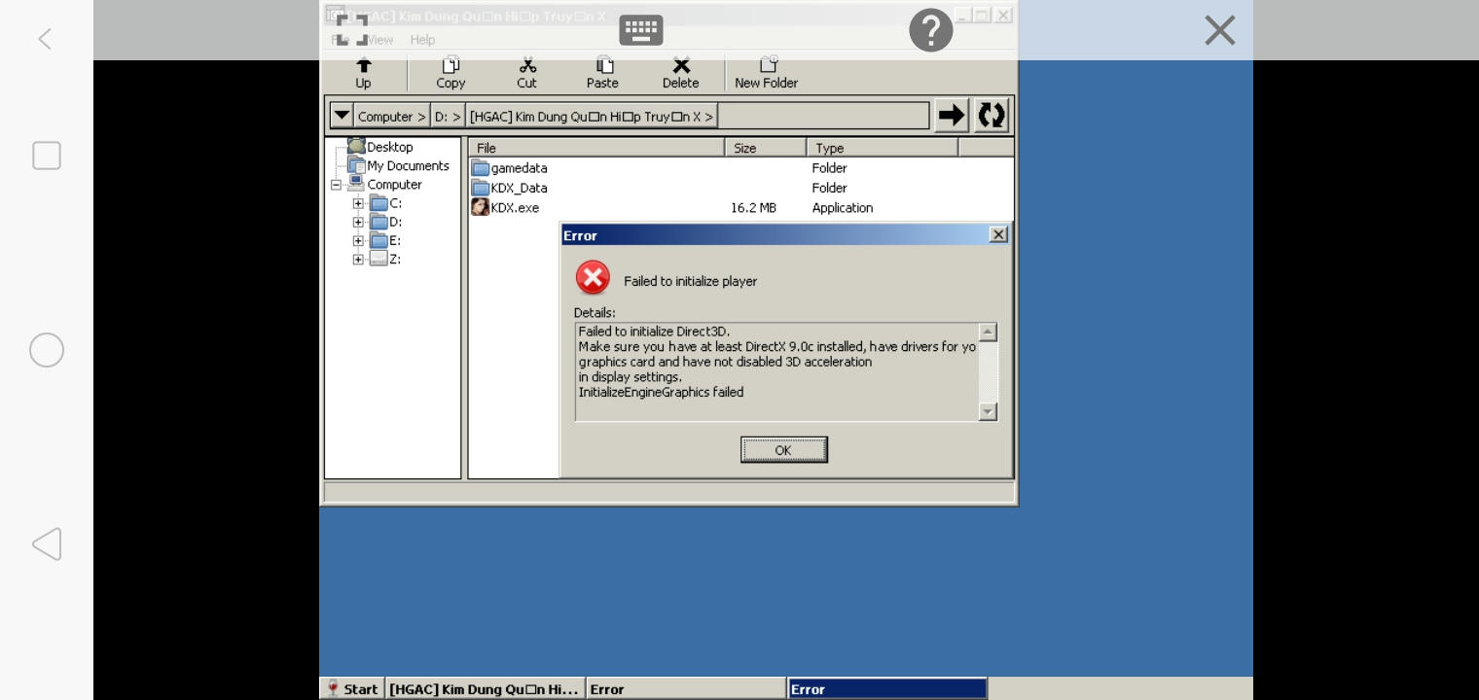Click the Start button in the taskbar
Image resolution: width=1479 pixels, height=700 pixels.
tap(352, 689)
